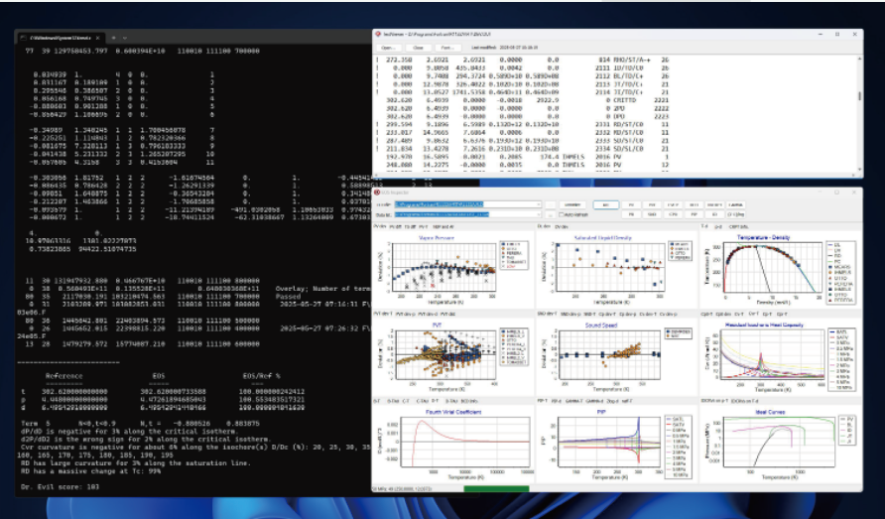This screenshot has height=519, width=885.
Task: Switch to the Cp dev-T tab
Action: click(x=609, y=314)
